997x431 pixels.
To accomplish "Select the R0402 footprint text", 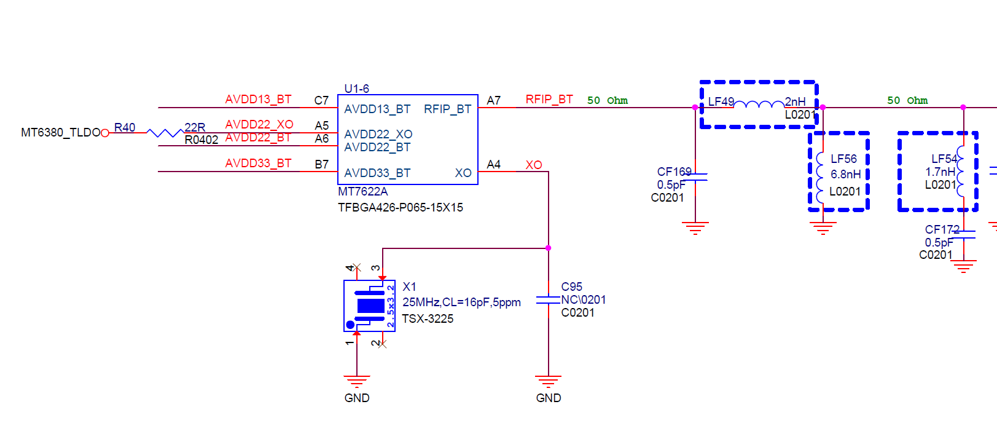I will (x=201, y=140).
